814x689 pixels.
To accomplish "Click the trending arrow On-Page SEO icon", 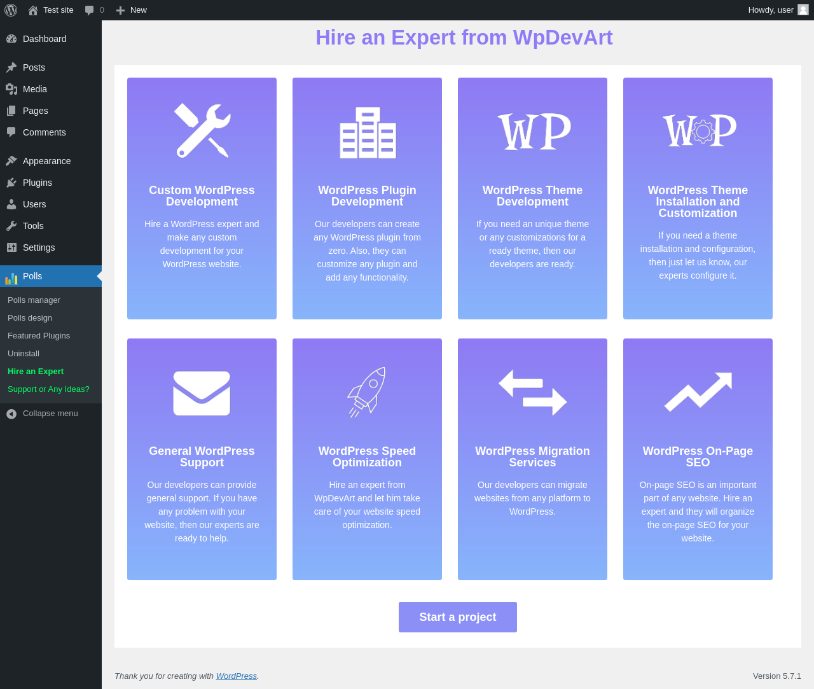I will [698, 392].
